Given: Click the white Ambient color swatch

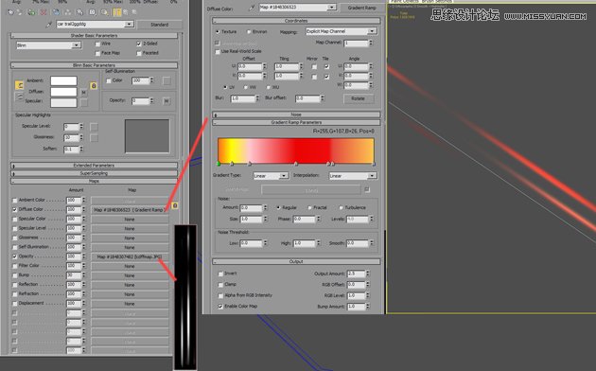Looking at the screenshot, I should click(x=63, y=80).
